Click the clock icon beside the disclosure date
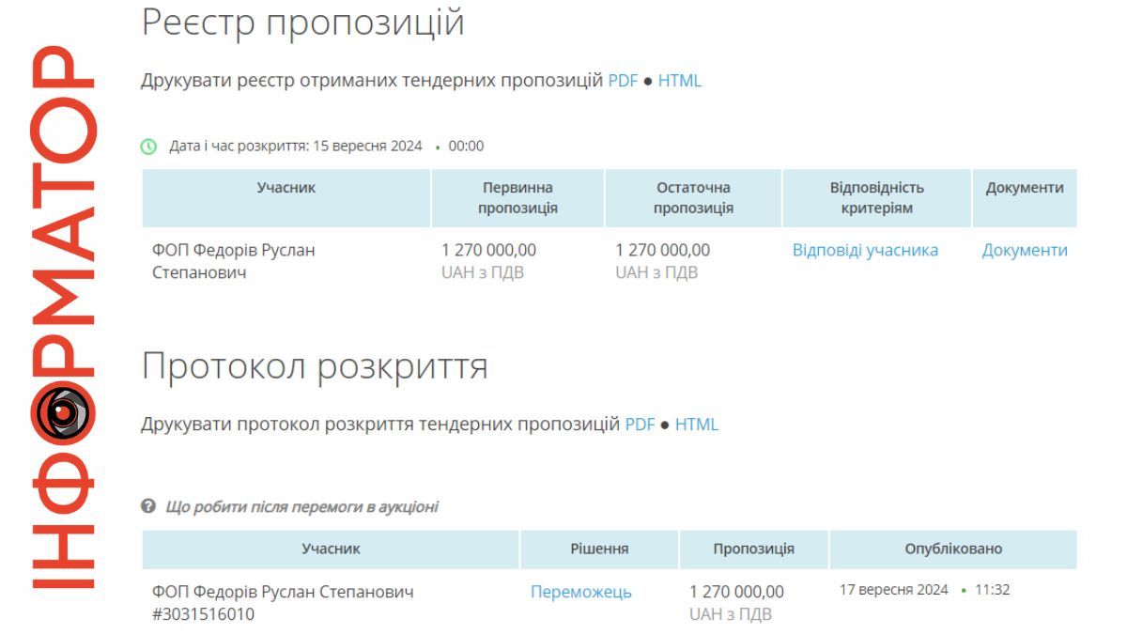The height and width of the screenshot is (634, 1127). 149,147
